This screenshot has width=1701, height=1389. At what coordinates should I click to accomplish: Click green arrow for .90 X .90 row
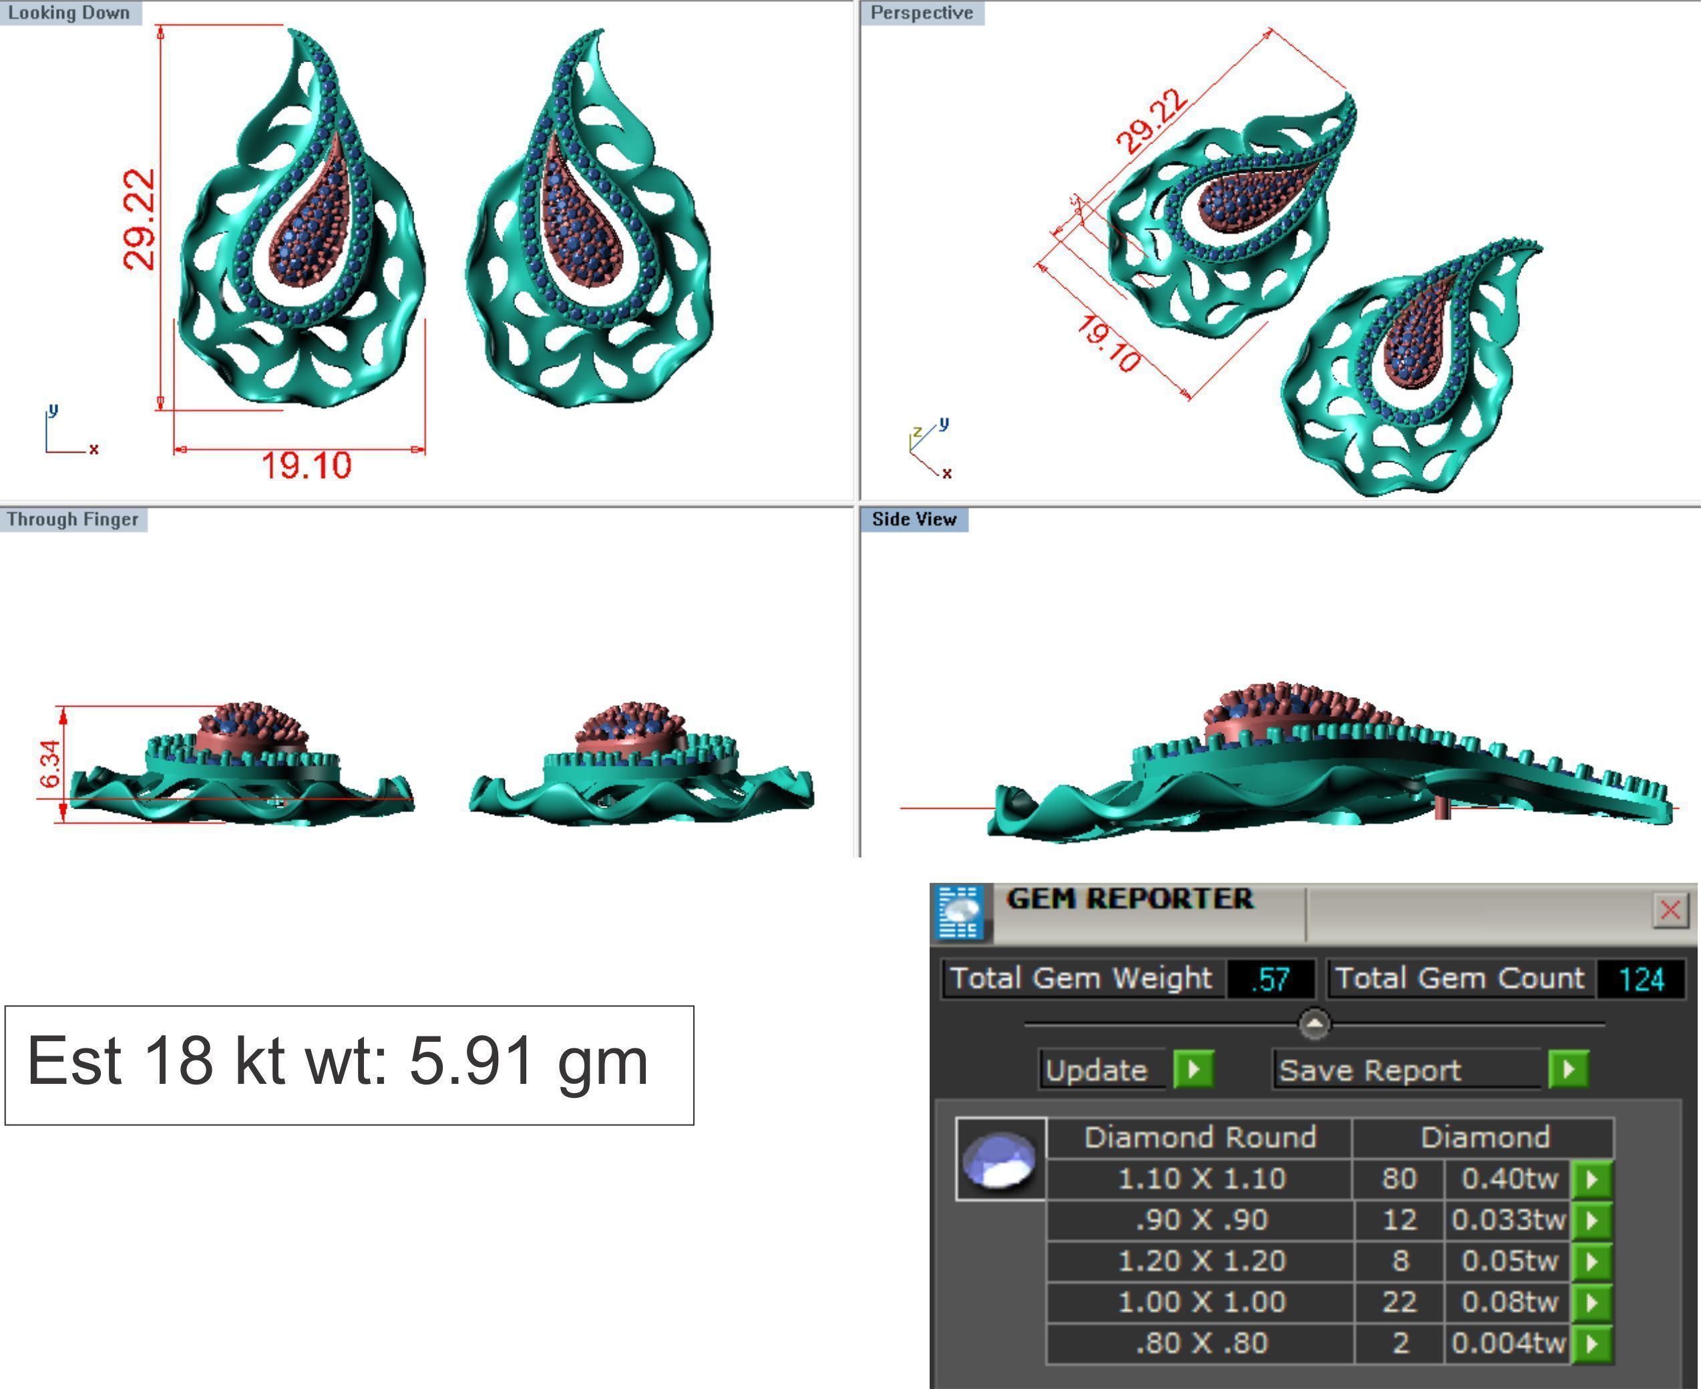(1592, 1220)
